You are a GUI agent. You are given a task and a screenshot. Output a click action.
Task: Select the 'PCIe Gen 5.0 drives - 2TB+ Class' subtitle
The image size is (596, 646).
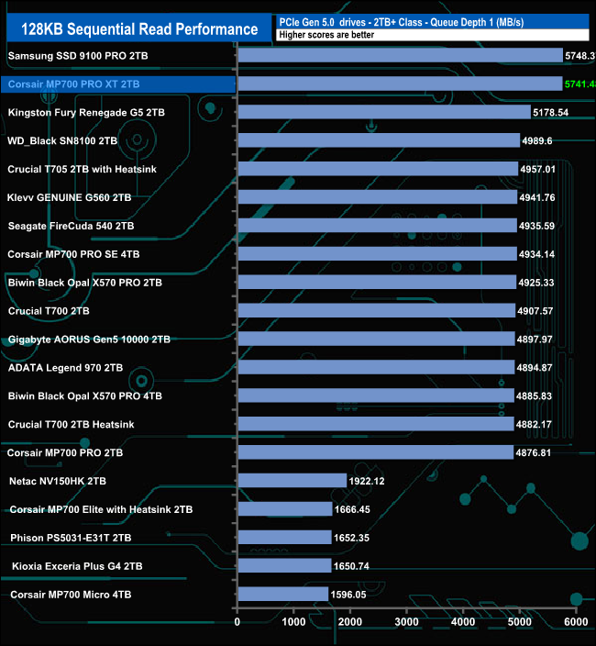[x=402, y=22]
